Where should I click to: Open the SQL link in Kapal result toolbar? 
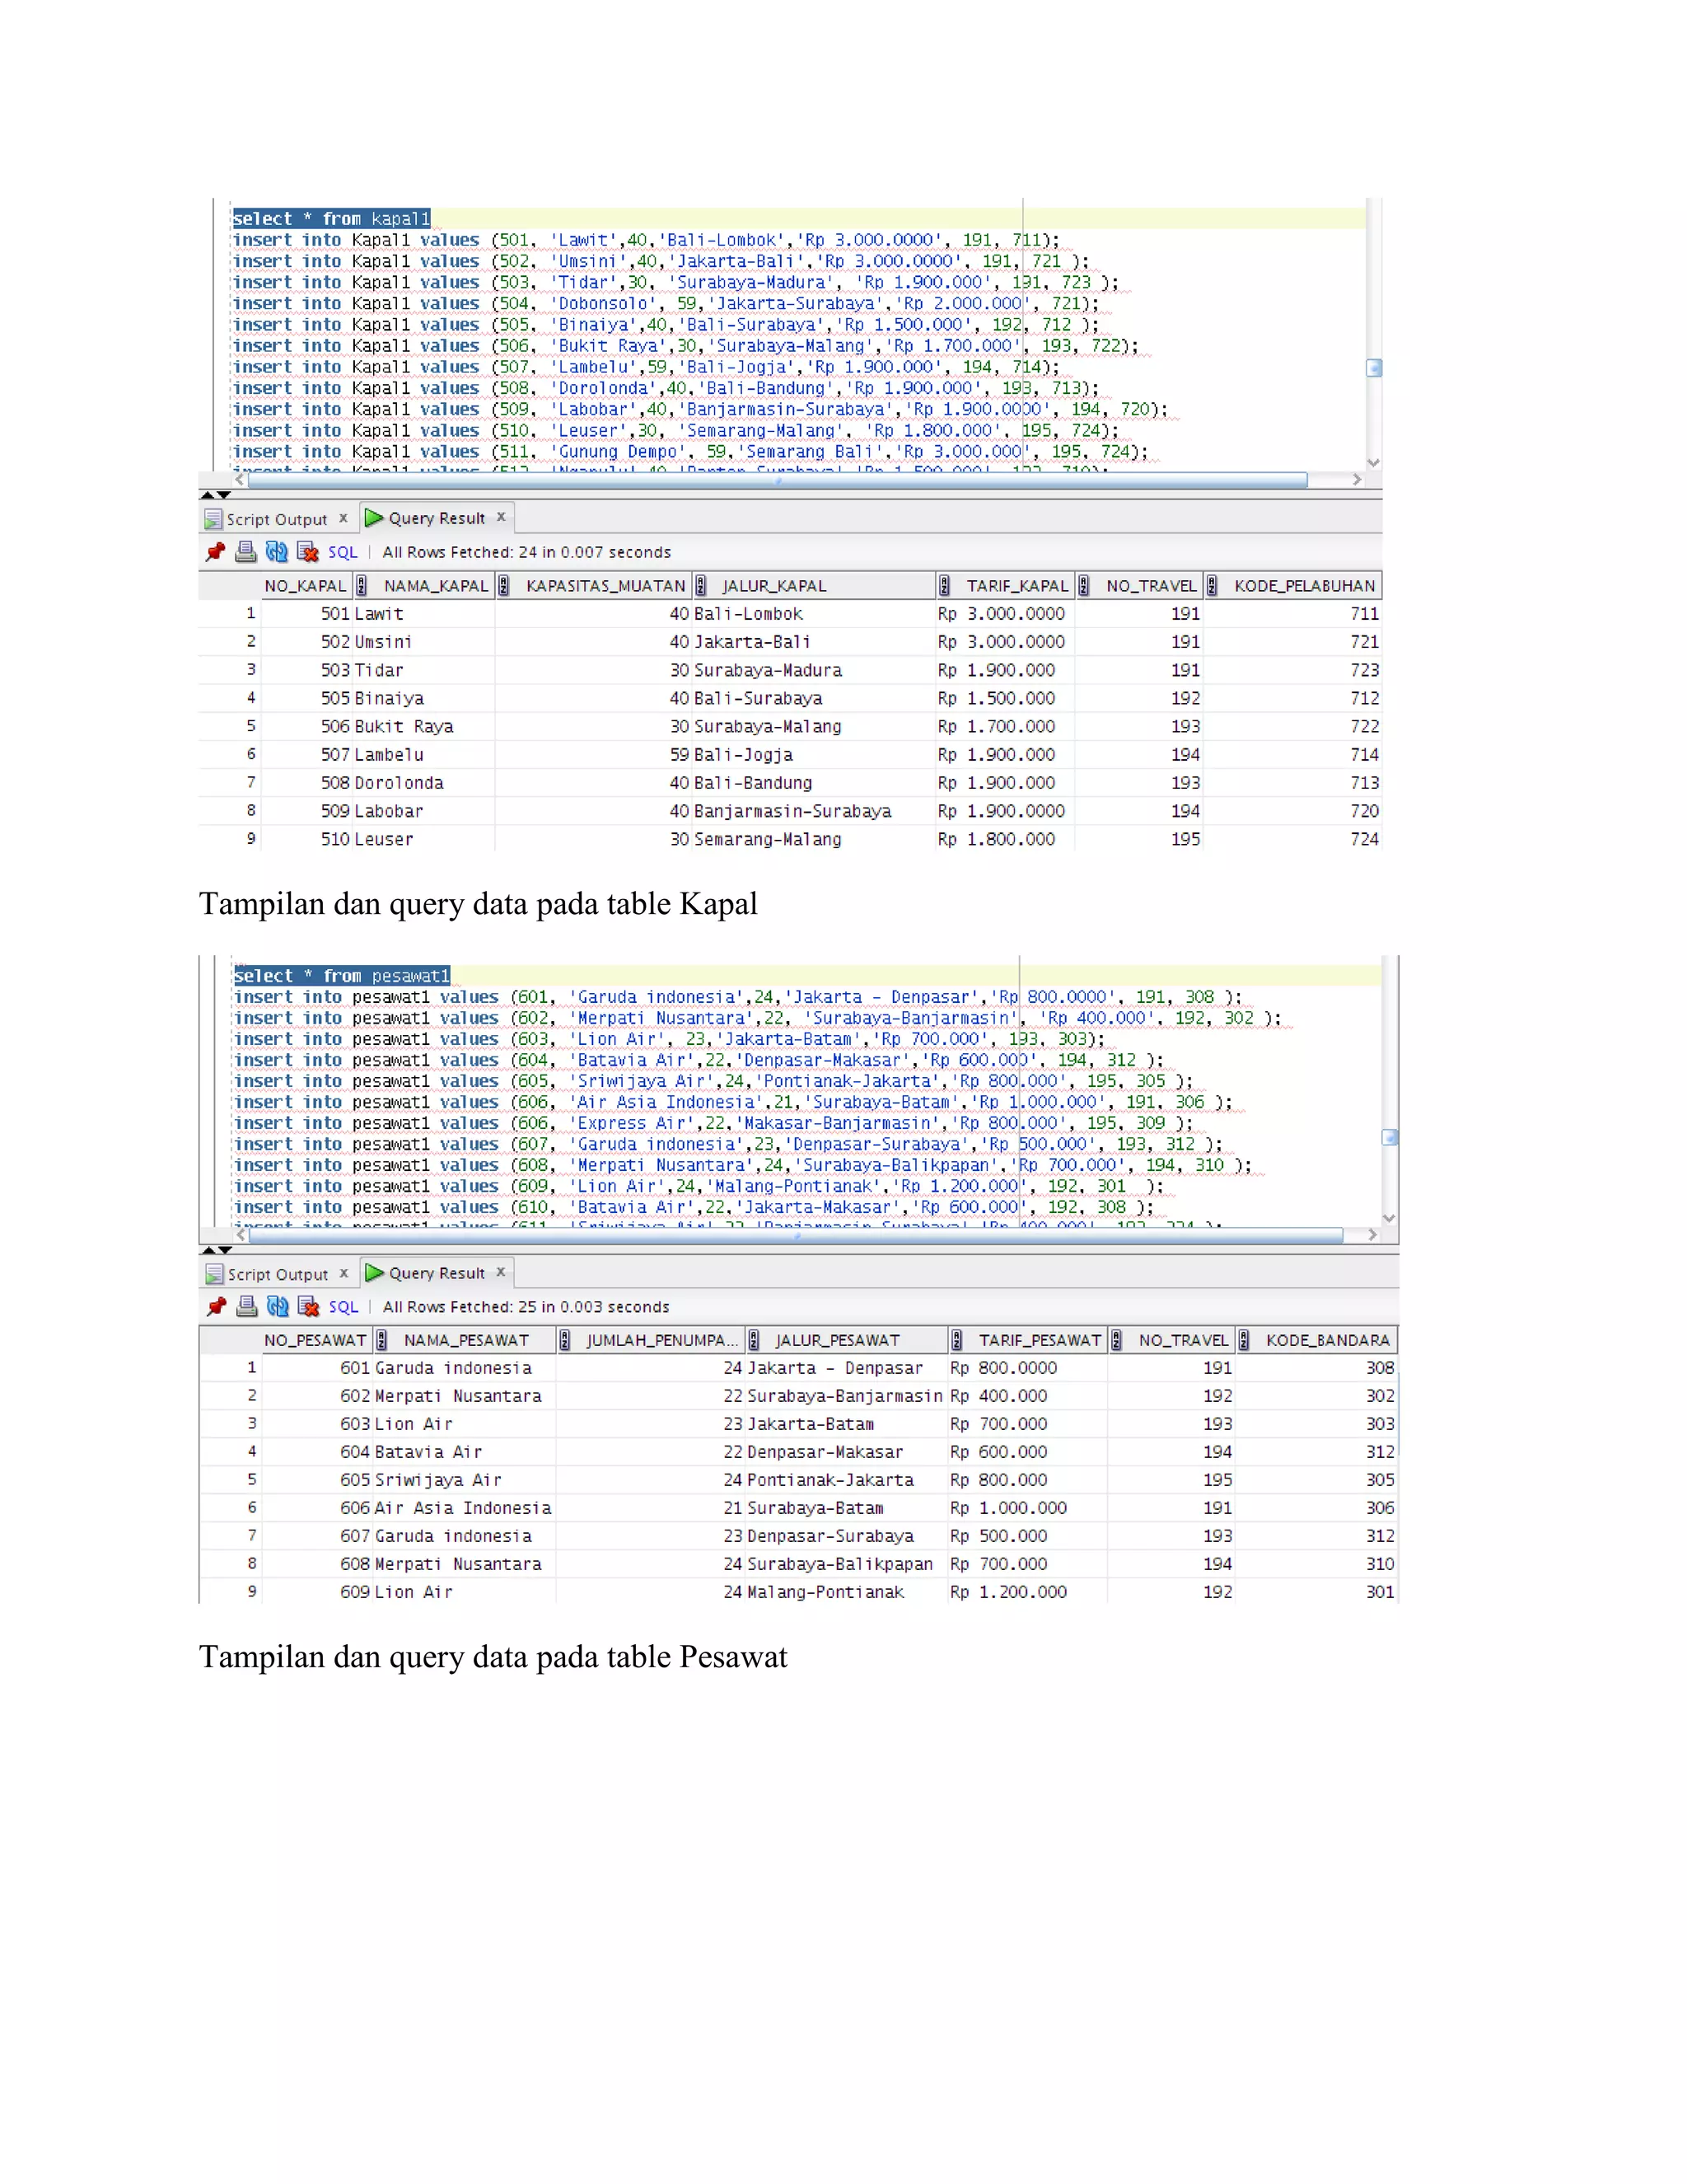(343, 552)
